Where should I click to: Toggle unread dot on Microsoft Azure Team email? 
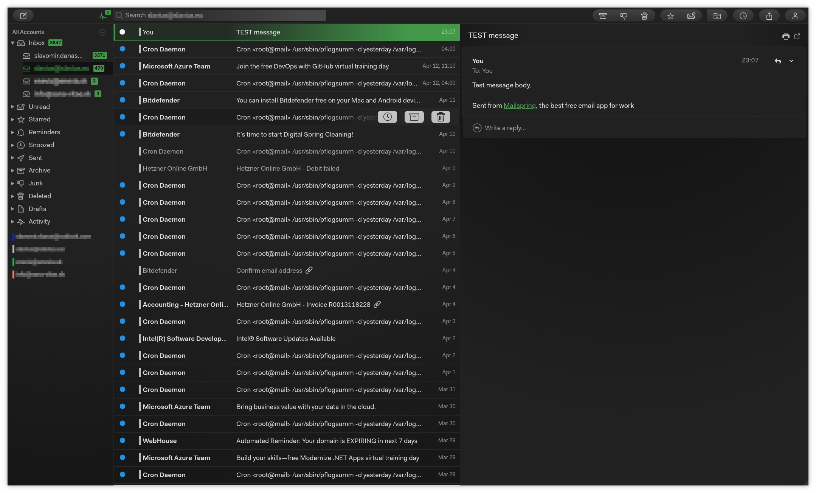pyautogui.click(x=123, y=66)
